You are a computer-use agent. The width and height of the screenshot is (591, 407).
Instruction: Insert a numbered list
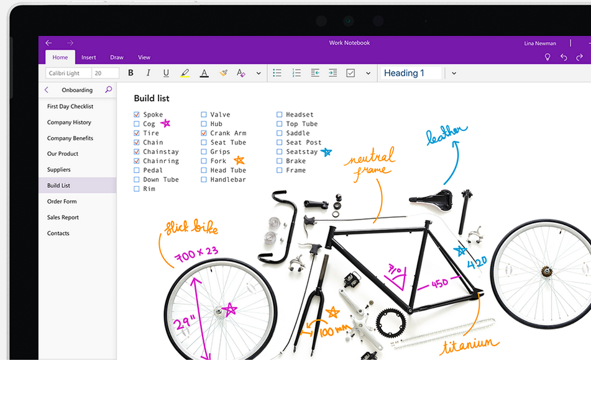(296, 73)
